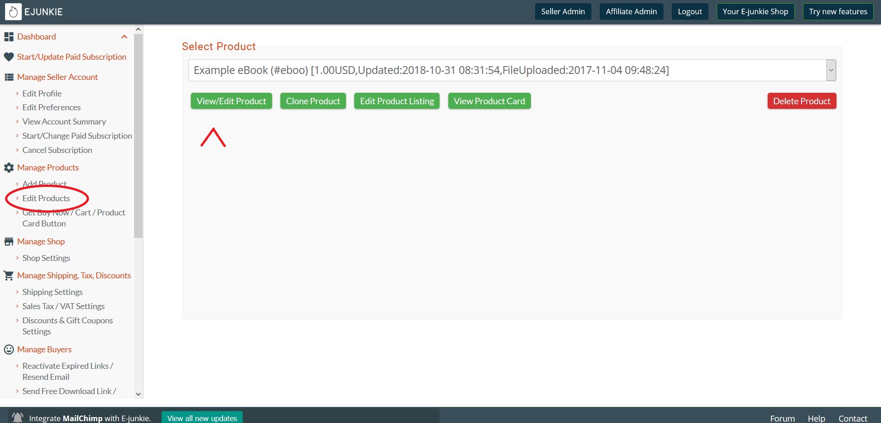Click the Manage Seller Account list icon
Viewport: 881px width, 423px height.
tap(9, 77)
